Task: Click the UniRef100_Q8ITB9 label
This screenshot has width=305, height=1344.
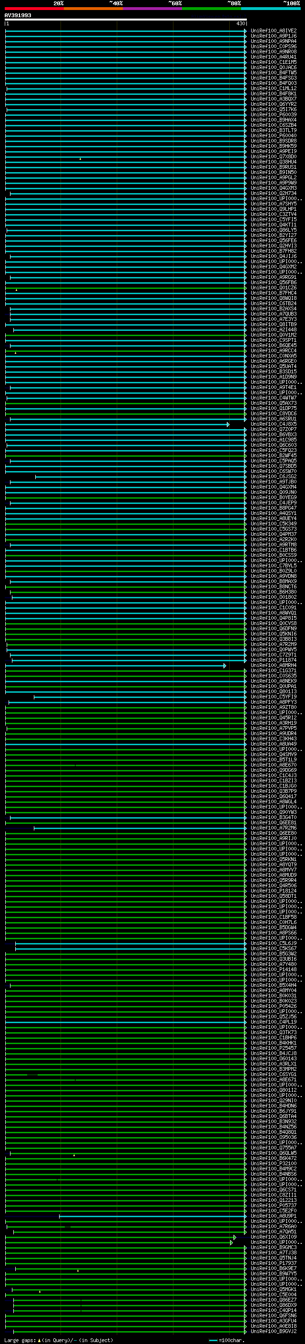Action: (x=273, y=325)
